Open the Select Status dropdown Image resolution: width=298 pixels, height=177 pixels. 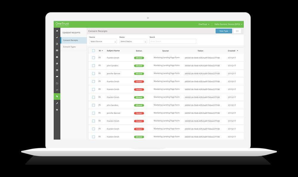point(133,41)
